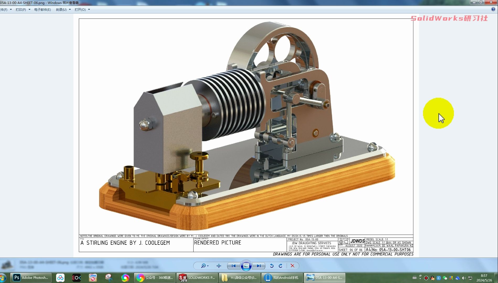Screen dimensions: 498x283
Task: Open the colorful ring browser taskbar icon
Action: point(125,277)
